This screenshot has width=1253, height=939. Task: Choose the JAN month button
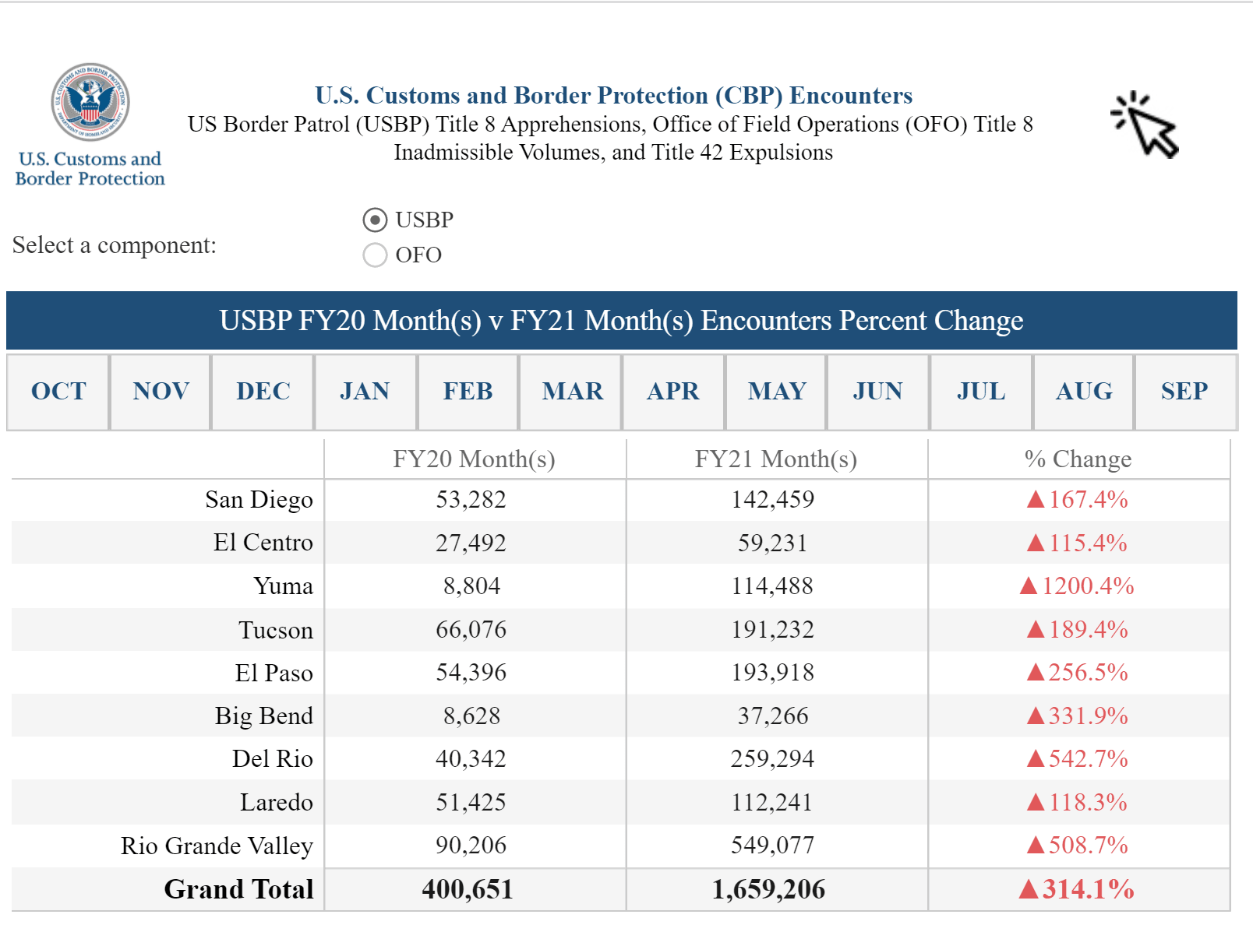[x=365, y=392]
